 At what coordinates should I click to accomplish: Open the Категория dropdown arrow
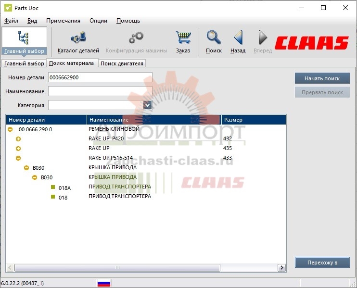point(148,105)
